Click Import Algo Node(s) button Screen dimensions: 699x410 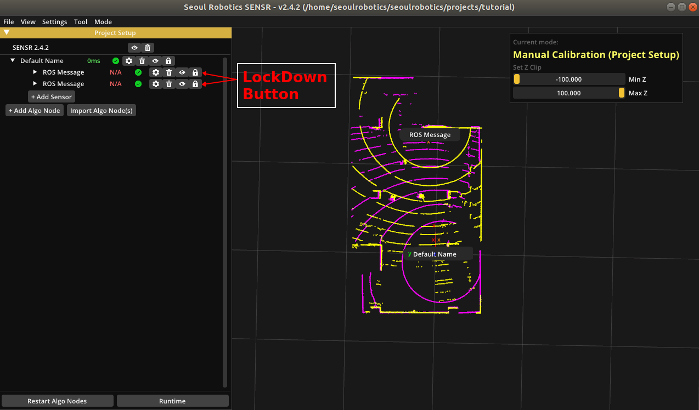tap(101, 111)
